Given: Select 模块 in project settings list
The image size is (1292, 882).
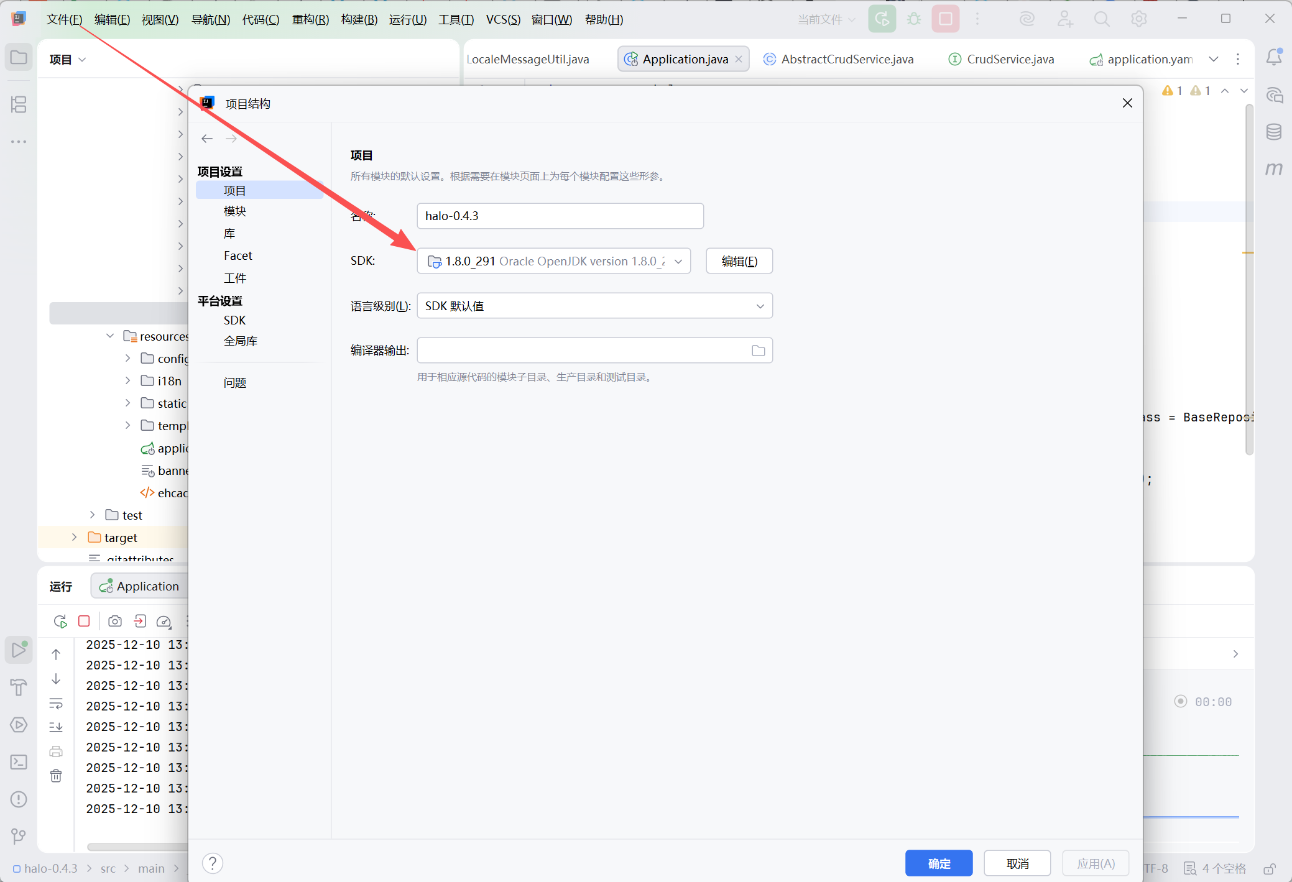Looking at the screenshot, I should (235, 211).
